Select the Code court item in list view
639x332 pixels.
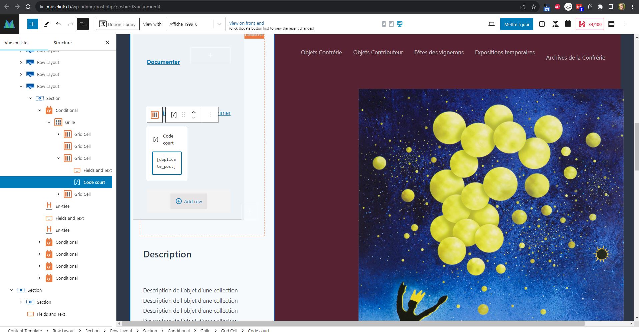pyautogui.click(x=56, y=182)
